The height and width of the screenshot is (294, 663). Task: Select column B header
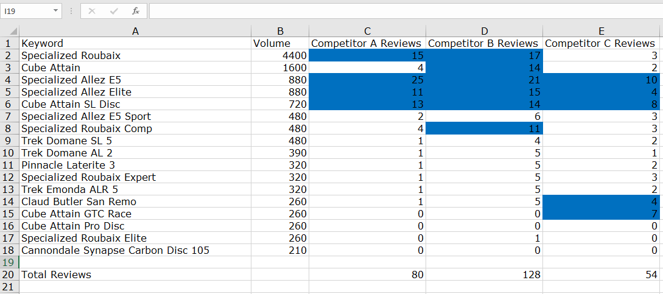pos(280,31)
